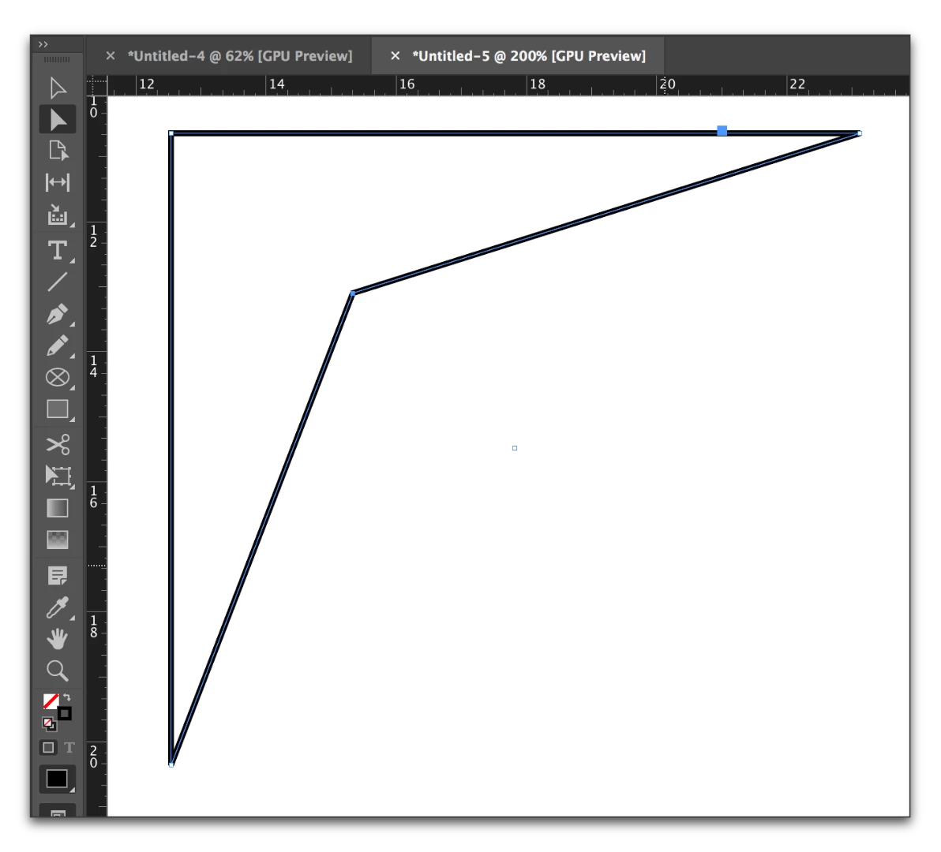Select the Hand tool
This screenshot has height=852, width=941.
(58, 639)
